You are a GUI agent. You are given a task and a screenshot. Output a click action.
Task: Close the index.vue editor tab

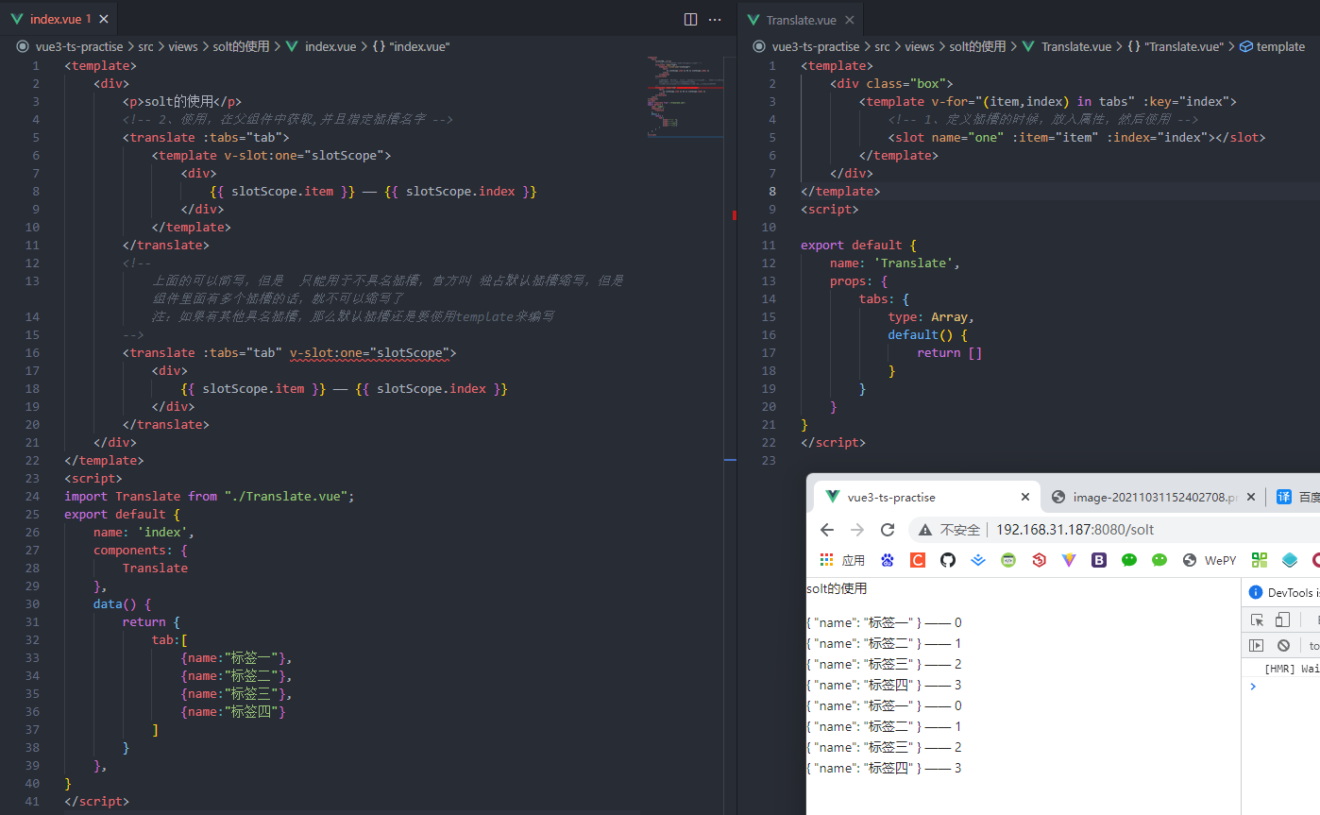(x=103, y=19)
